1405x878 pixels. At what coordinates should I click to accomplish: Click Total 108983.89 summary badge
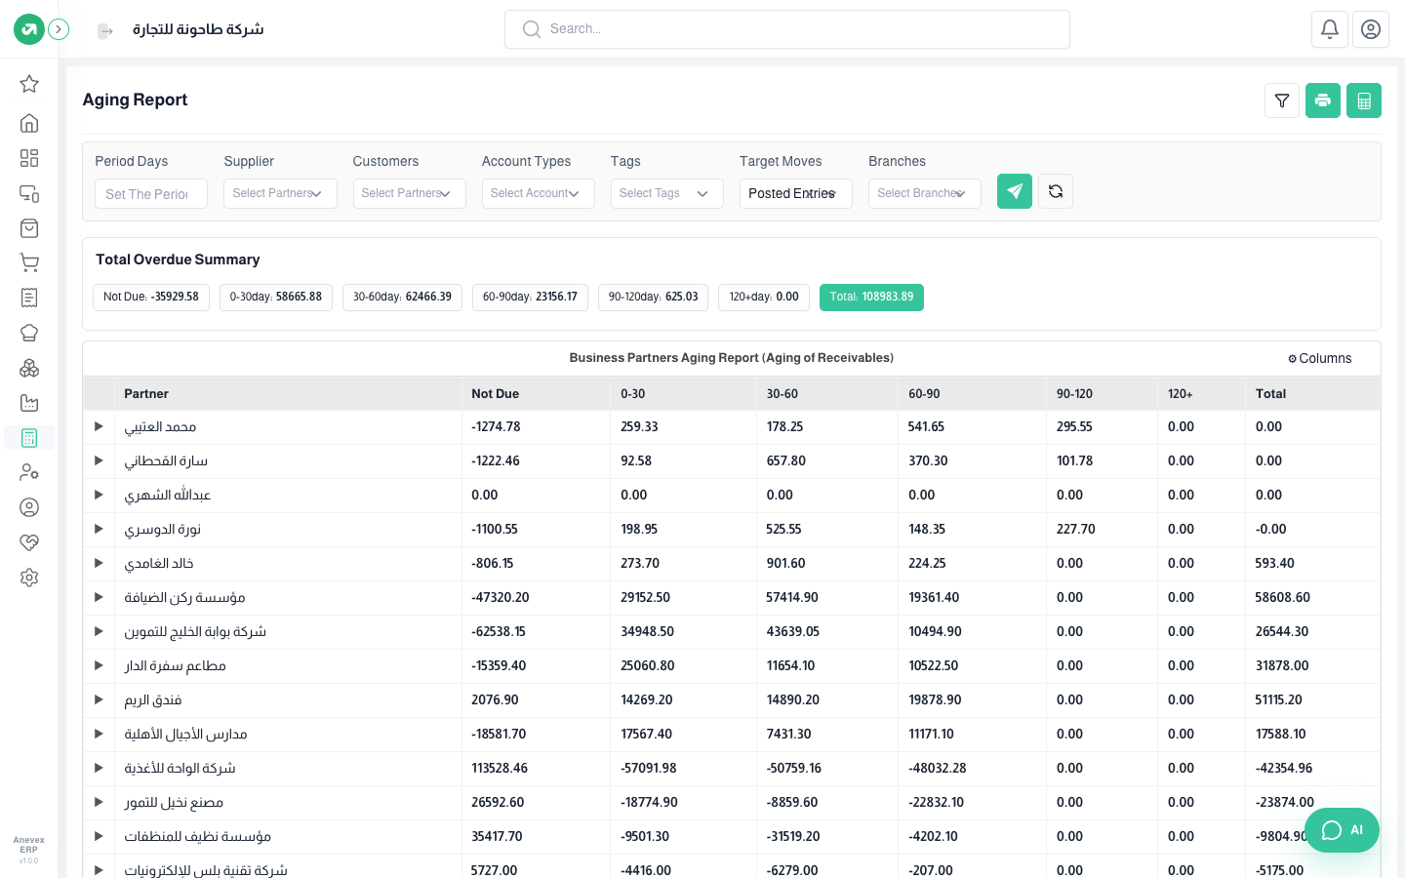pyautogui.click(x=871, y=297)
